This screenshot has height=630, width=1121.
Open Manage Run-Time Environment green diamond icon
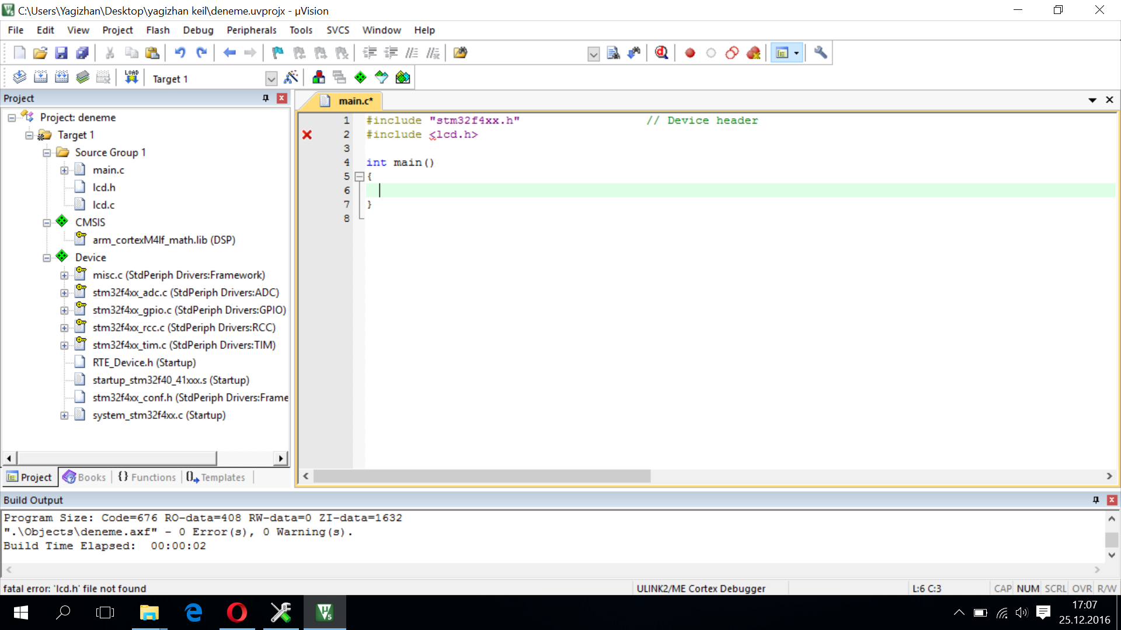pos(360,78)
